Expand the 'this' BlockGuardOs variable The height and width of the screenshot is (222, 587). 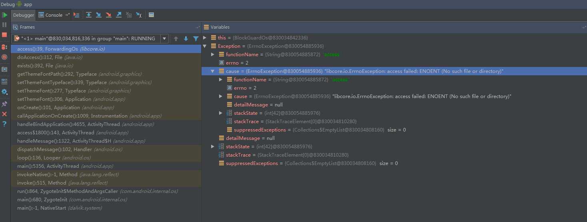pos(205,37)
